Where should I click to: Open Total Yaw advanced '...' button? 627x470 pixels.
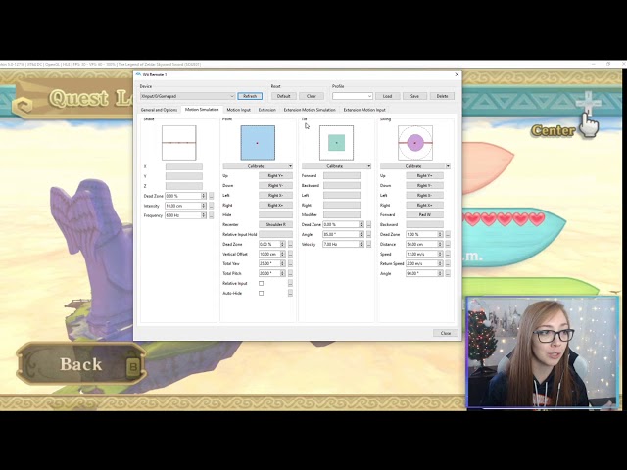pyautogui.click(x=290, y=263)
